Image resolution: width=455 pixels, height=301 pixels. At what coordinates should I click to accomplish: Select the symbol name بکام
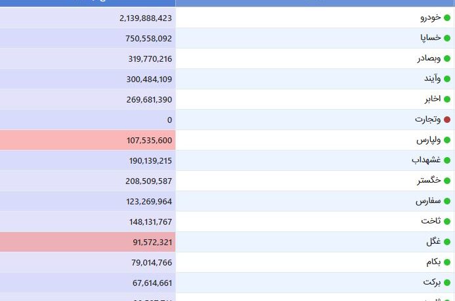coord(433,262)
